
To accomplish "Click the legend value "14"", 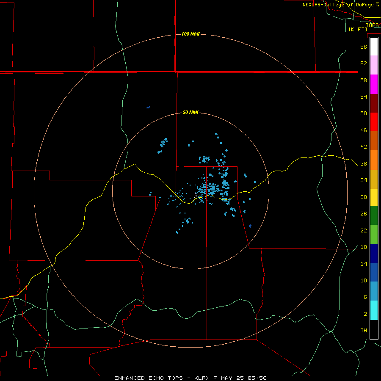I will [x=364, y=264].
